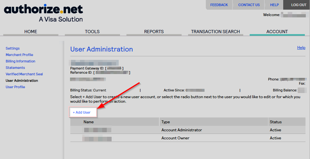Go to Billing Information

pos(20,61)
